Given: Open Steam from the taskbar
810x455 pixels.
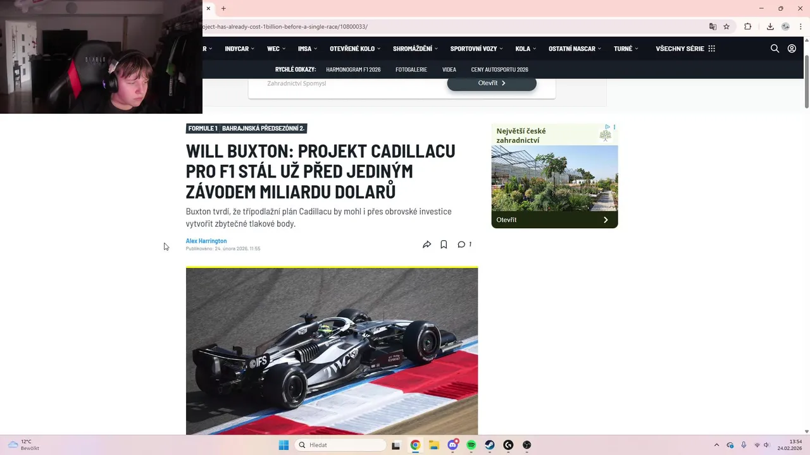Looking at the screenshot, I should (x=490, y=445).
